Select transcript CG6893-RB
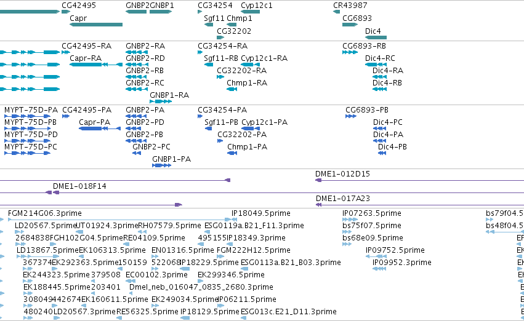This screenshot has height=321, width=524. (365, 46)
